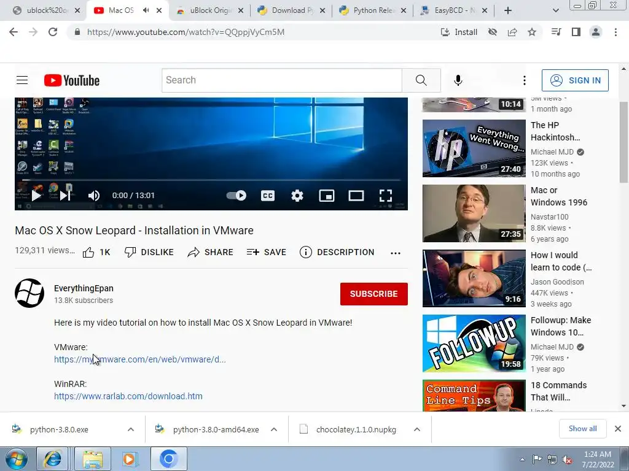Close the downloads bar
Viewport: 629px width, 471px height.
point(618,429)
